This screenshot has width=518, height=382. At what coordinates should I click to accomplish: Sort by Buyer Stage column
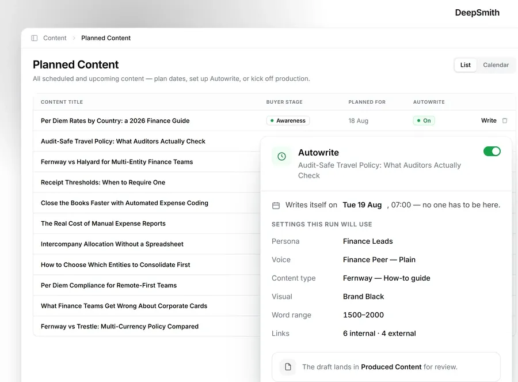[284, 102]
